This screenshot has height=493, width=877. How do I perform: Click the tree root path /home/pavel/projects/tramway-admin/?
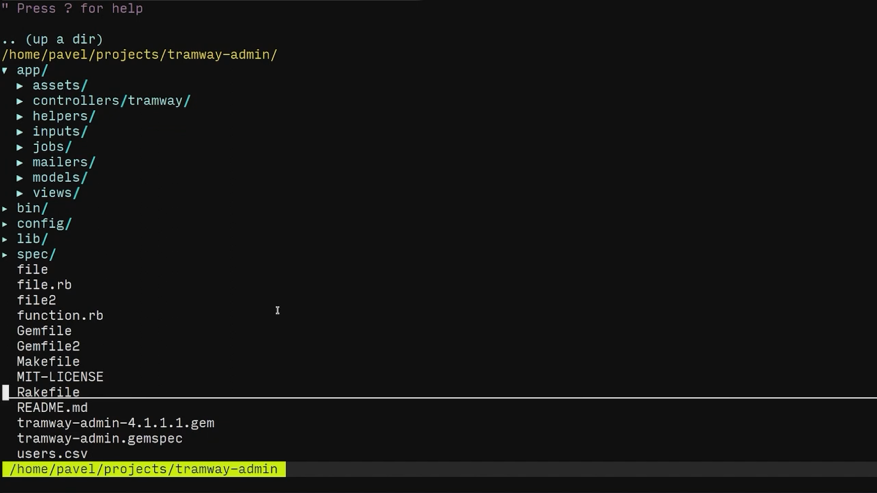140,55
